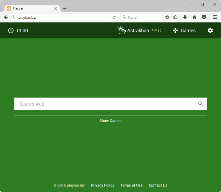Show bookmarks list icon

pyautogui.click(x=175, y=17)
